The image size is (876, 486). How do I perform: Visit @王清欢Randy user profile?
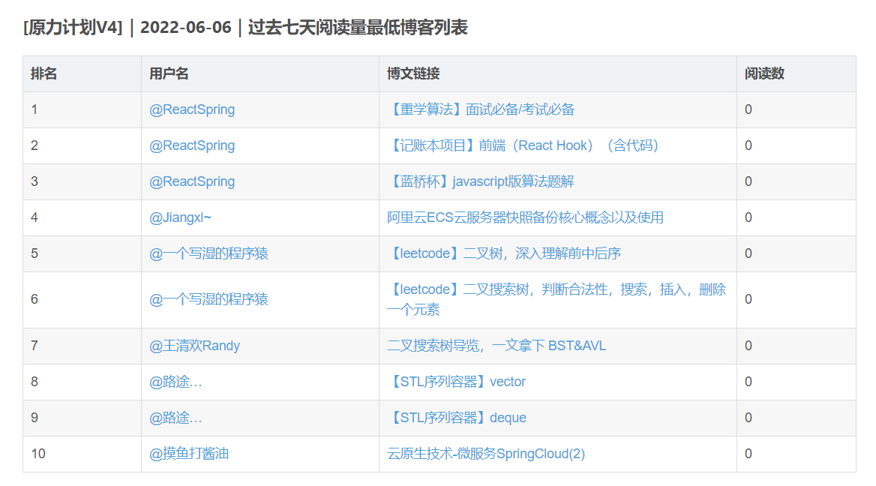point(194,346)
